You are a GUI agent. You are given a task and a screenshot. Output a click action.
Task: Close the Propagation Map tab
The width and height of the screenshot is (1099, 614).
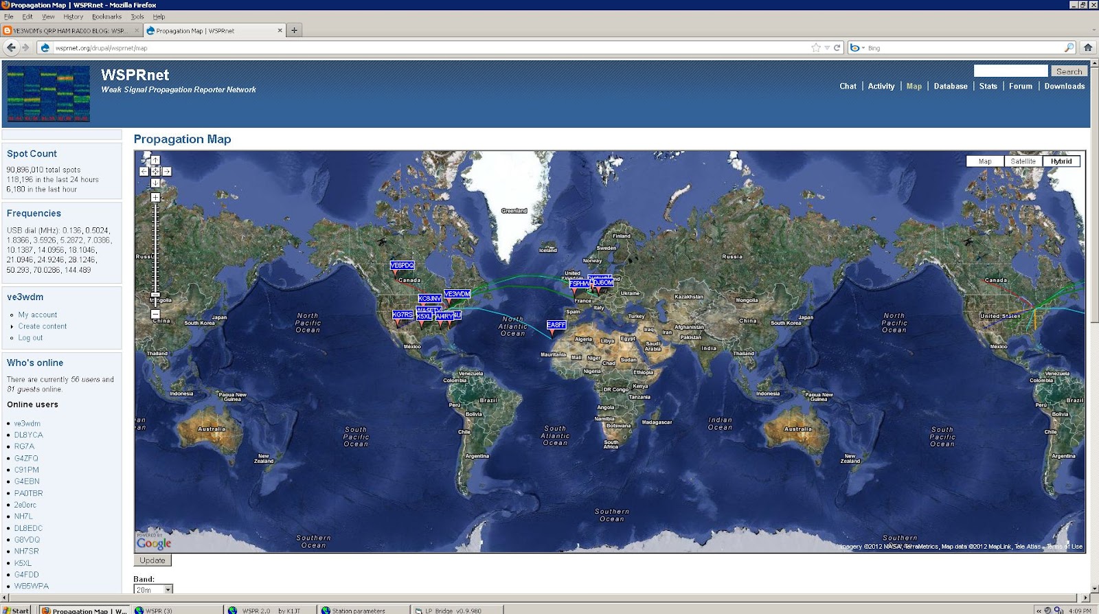click(x=280, y=30)
